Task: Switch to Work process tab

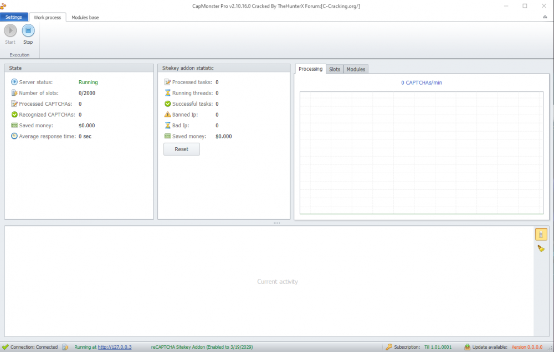Action: [x=47, y=17]
